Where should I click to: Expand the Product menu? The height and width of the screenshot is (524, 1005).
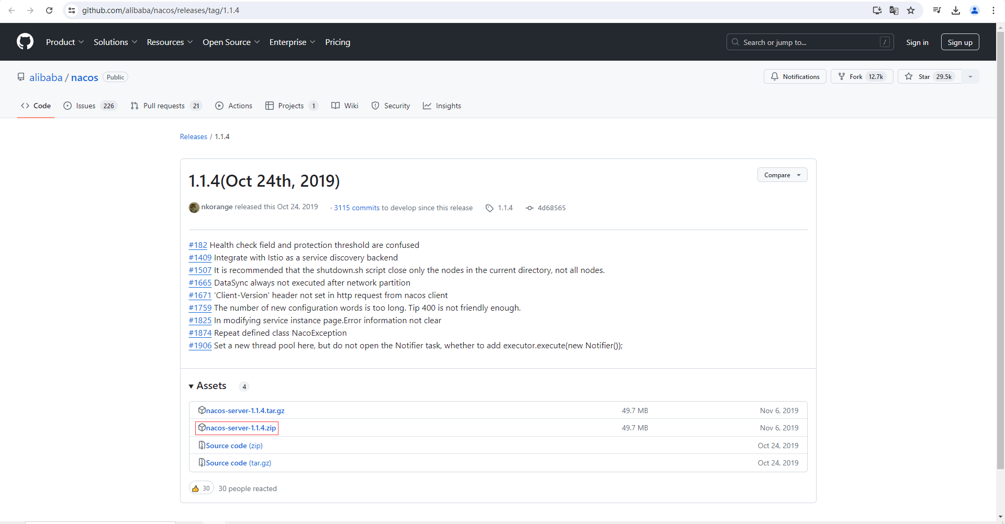pyautogui.click(x=65, y=42)
